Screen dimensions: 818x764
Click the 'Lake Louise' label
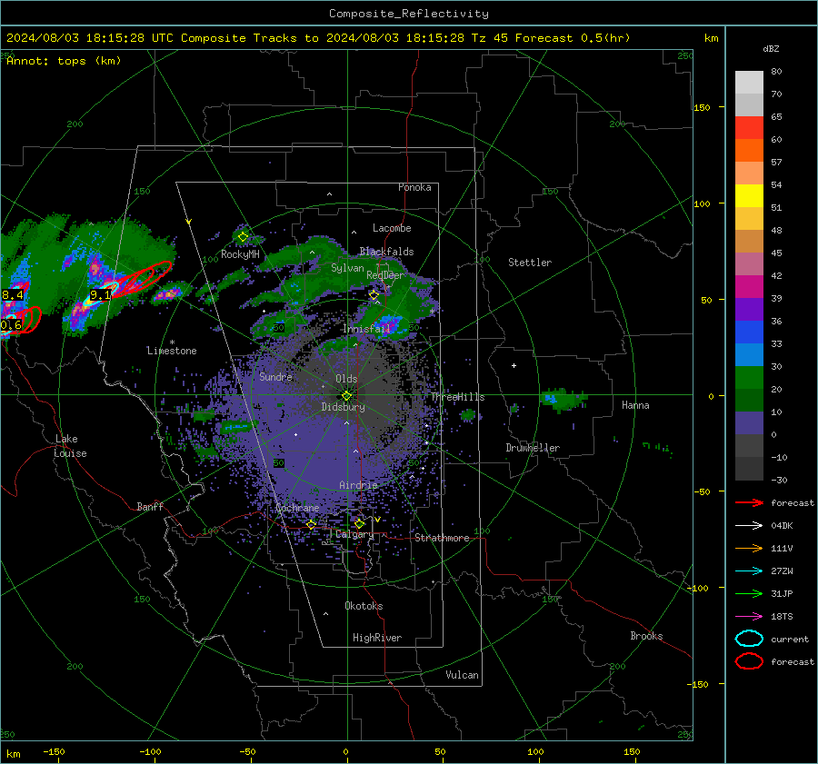click(71, 446)
